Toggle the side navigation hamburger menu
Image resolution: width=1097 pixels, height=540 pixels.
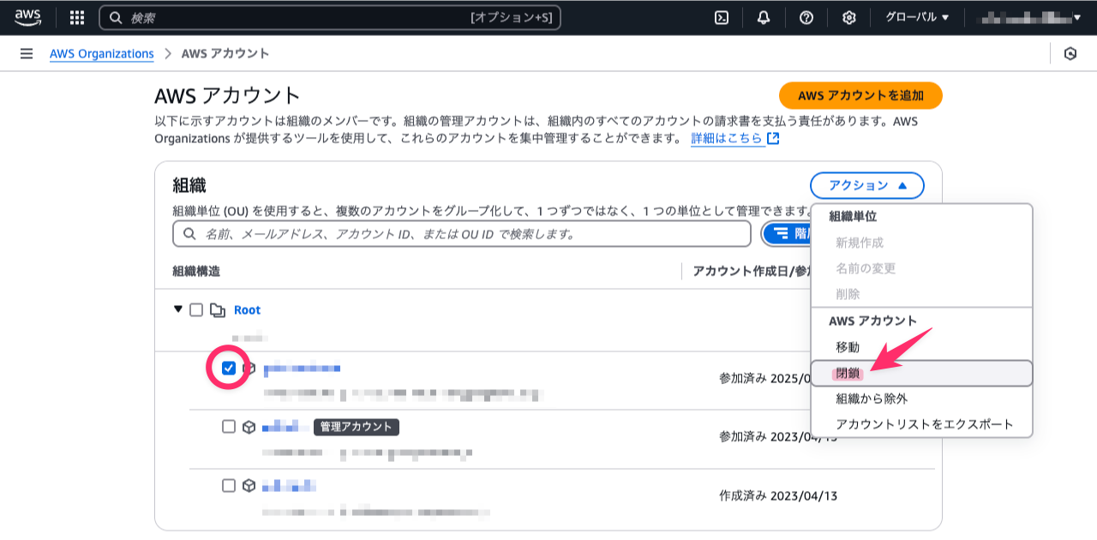pos(27,53)
